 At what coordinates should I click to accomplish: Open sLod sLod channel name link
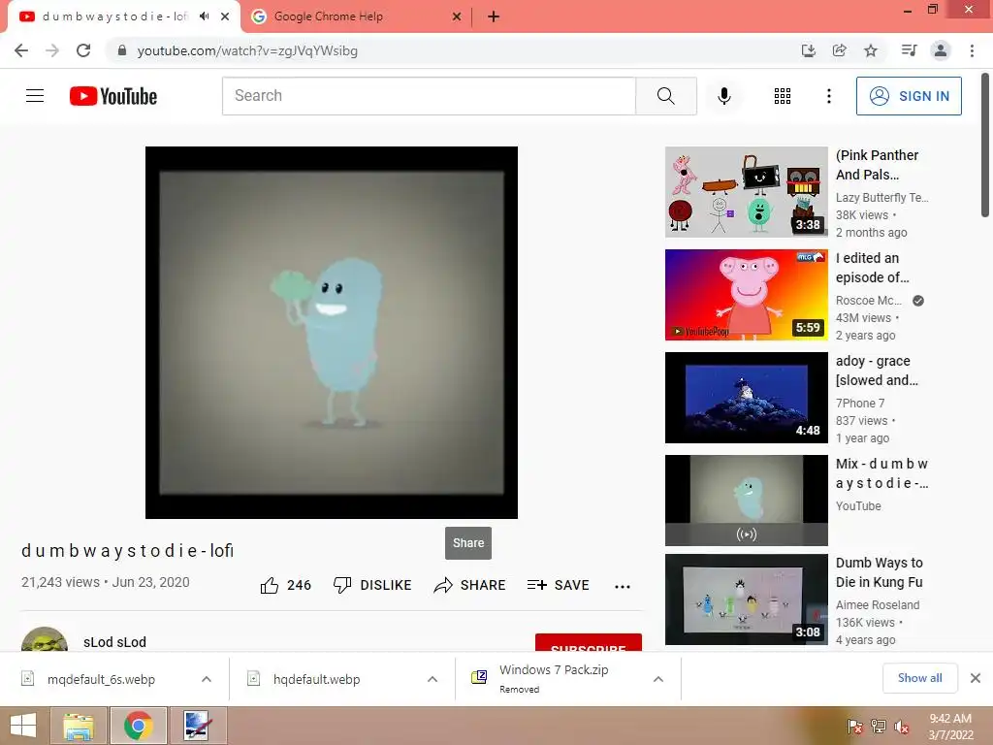coord(114,642)
